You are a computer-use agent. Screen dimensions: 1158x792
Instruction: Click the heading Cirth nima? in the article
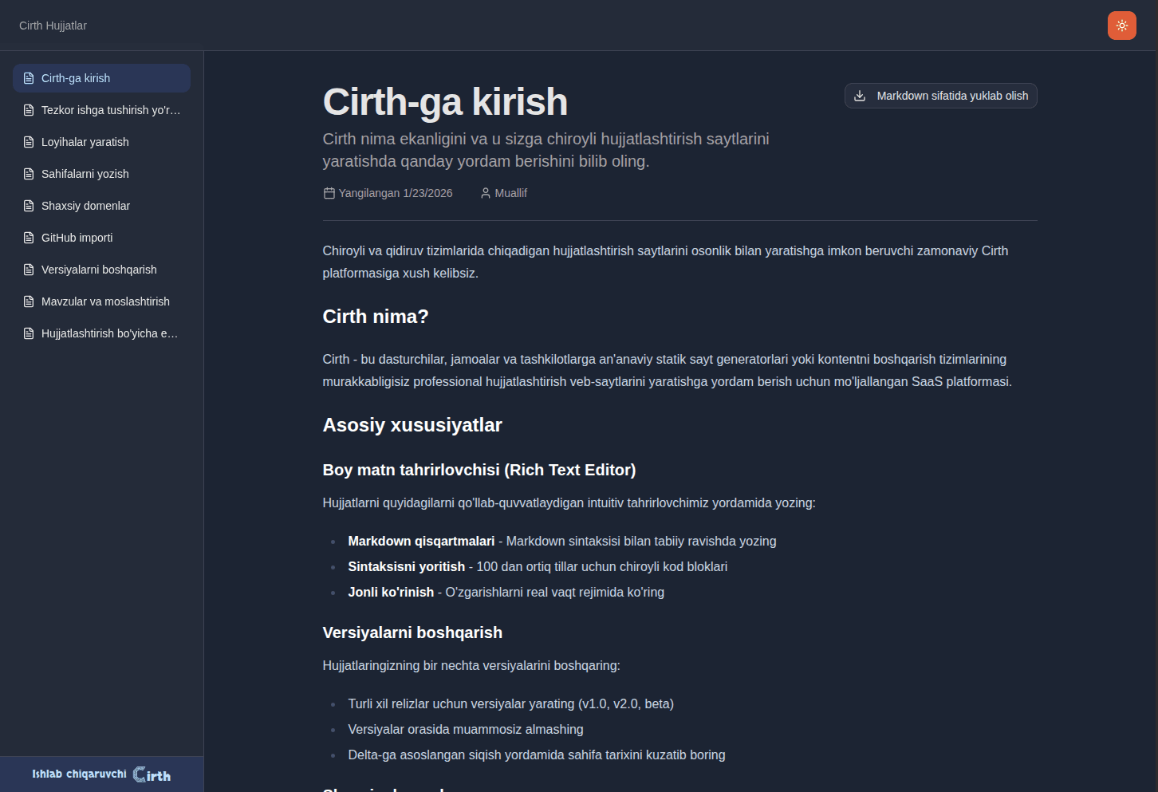[375, 316]
